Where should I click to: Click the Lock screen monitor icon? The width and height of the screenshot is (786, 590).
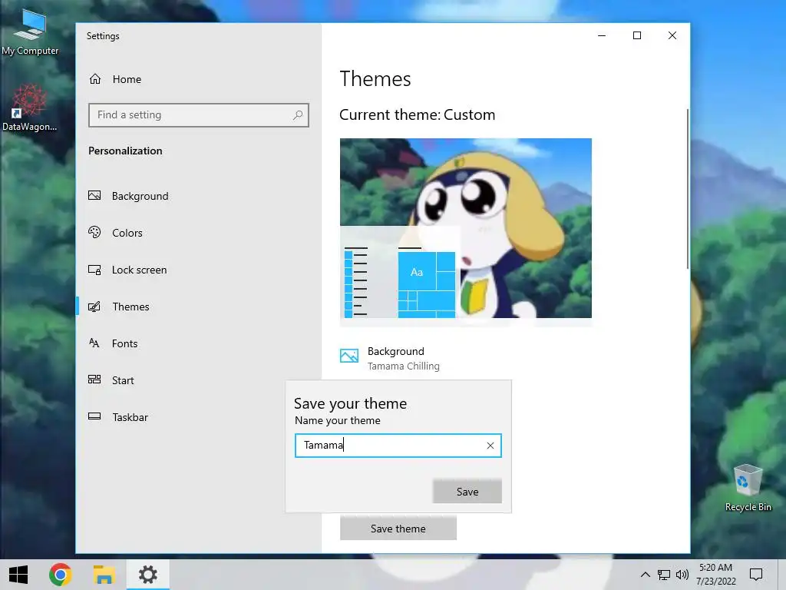coord(94,270)
